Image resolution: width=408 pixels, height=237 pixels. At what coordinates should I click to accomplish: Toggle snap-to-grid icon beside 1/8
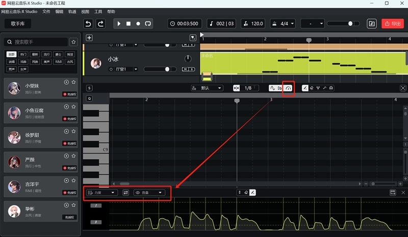[x=236, y=88]
